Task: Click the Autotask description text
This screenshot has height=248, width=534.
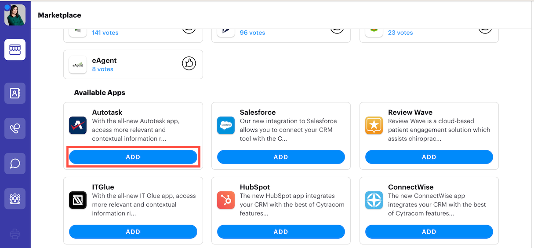Action: click(136, 130)
